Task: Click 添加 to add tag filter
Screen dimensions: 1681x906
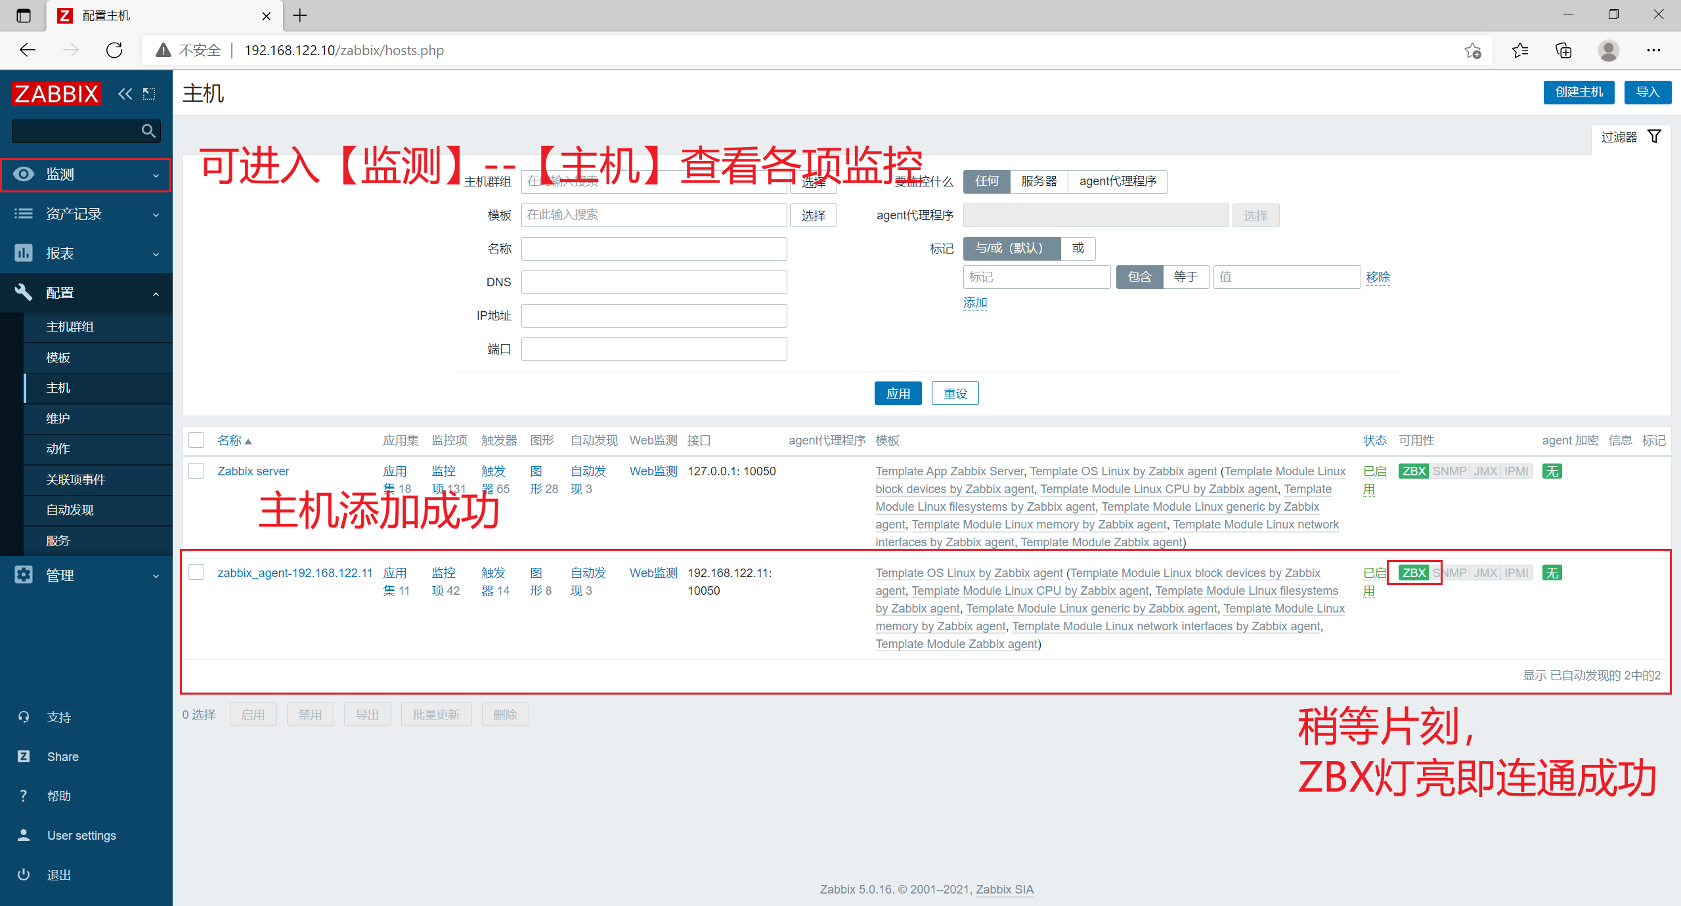Action: [975, 303]
